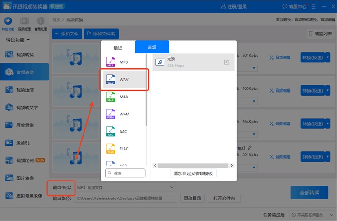The height and width of the screenshot is (221, 337).
Task: Click 转换(极速) for the last file
Action: click(x=313, y=157)
